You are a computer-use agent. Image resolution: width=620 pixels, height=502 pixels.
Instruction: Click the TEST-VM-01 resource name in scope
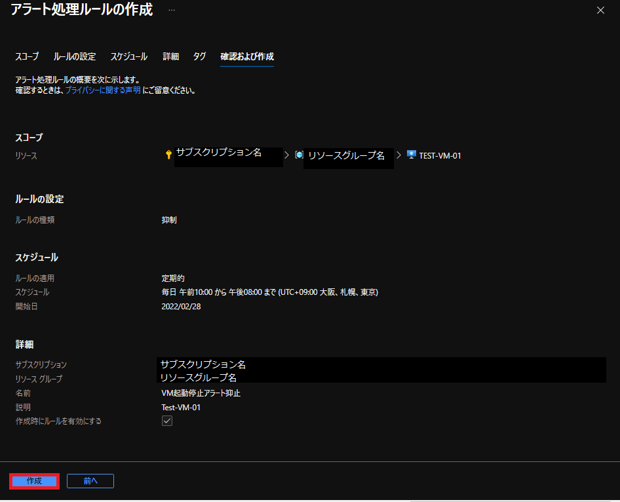[x=440, y=156]
